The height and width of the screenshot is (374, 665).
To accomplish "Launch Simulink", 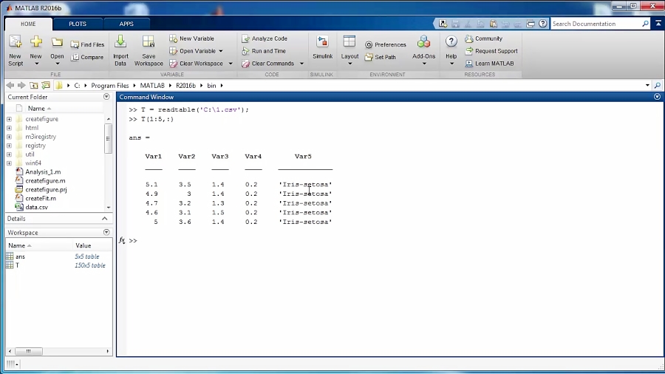I will [x=322, y=47].
